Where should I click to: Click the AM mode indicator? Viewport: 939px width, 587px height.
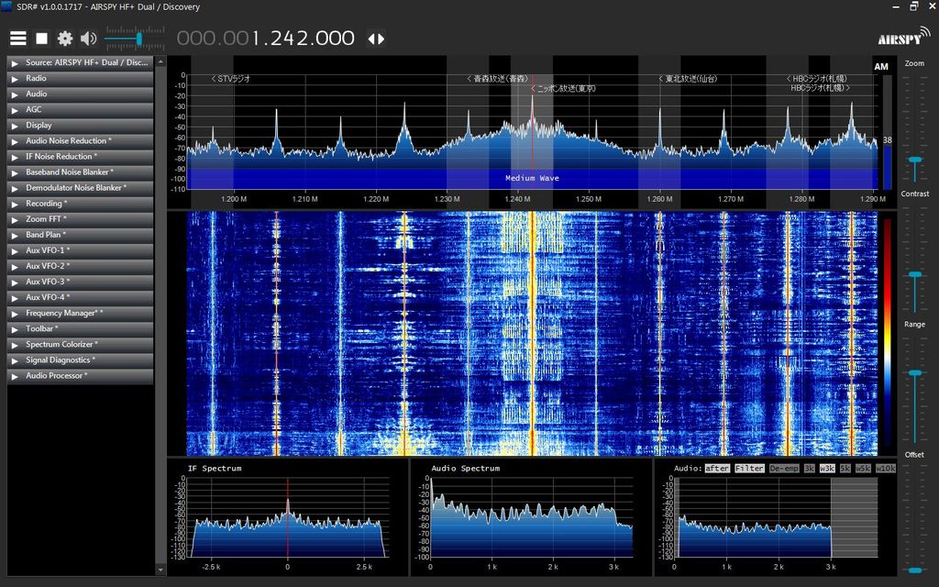(x=880, y=66)
